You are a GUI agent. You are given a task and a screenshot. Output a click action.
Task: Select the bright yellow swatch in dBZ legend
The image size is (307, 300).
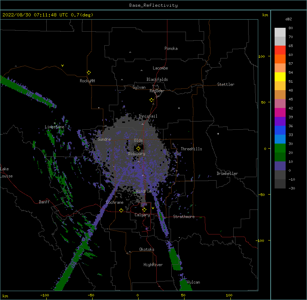pyautogui.click(x=280, y=77)
